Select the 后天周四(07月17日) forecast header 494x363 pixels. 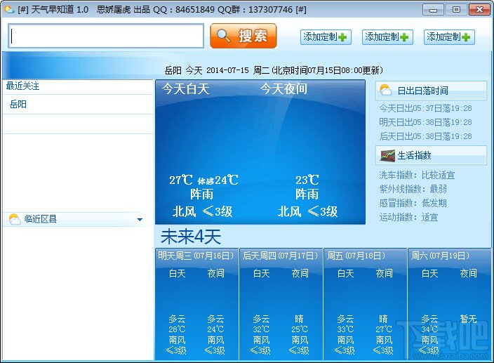click(x=281, y=256)
